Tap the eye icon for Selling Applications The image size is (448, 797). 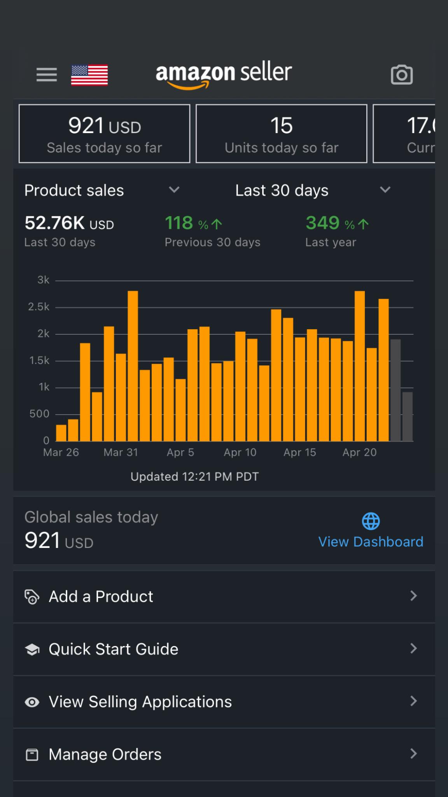coord(32,702)
